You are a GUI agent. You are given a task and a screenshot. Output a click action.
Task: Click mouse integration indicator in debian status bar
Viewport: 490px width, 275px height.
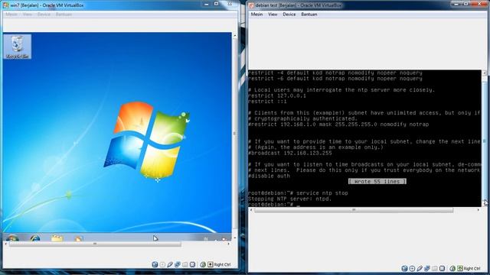[452, 268]
